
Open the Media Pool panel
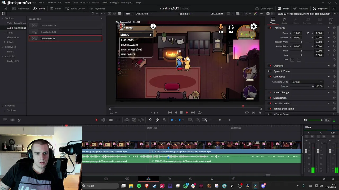click(20, 8)
